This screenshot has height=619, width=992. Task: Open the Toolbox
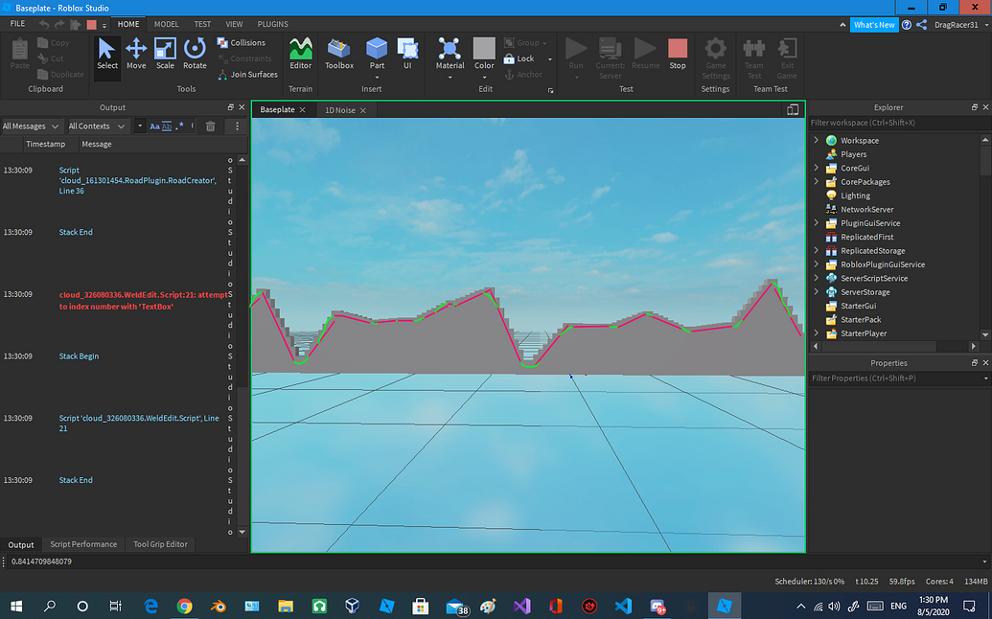(x=339, y=55)
